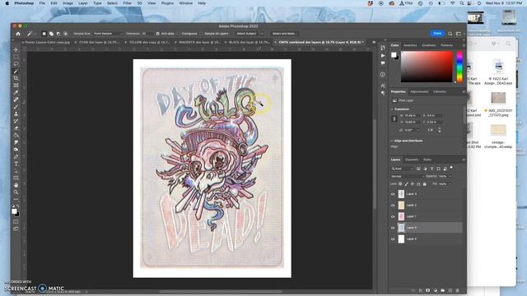
Task: Open the layer Fill dropdown arrow
Action: [450, 184]
